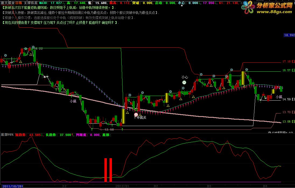Select the 露天煤业 stock name

8,3
